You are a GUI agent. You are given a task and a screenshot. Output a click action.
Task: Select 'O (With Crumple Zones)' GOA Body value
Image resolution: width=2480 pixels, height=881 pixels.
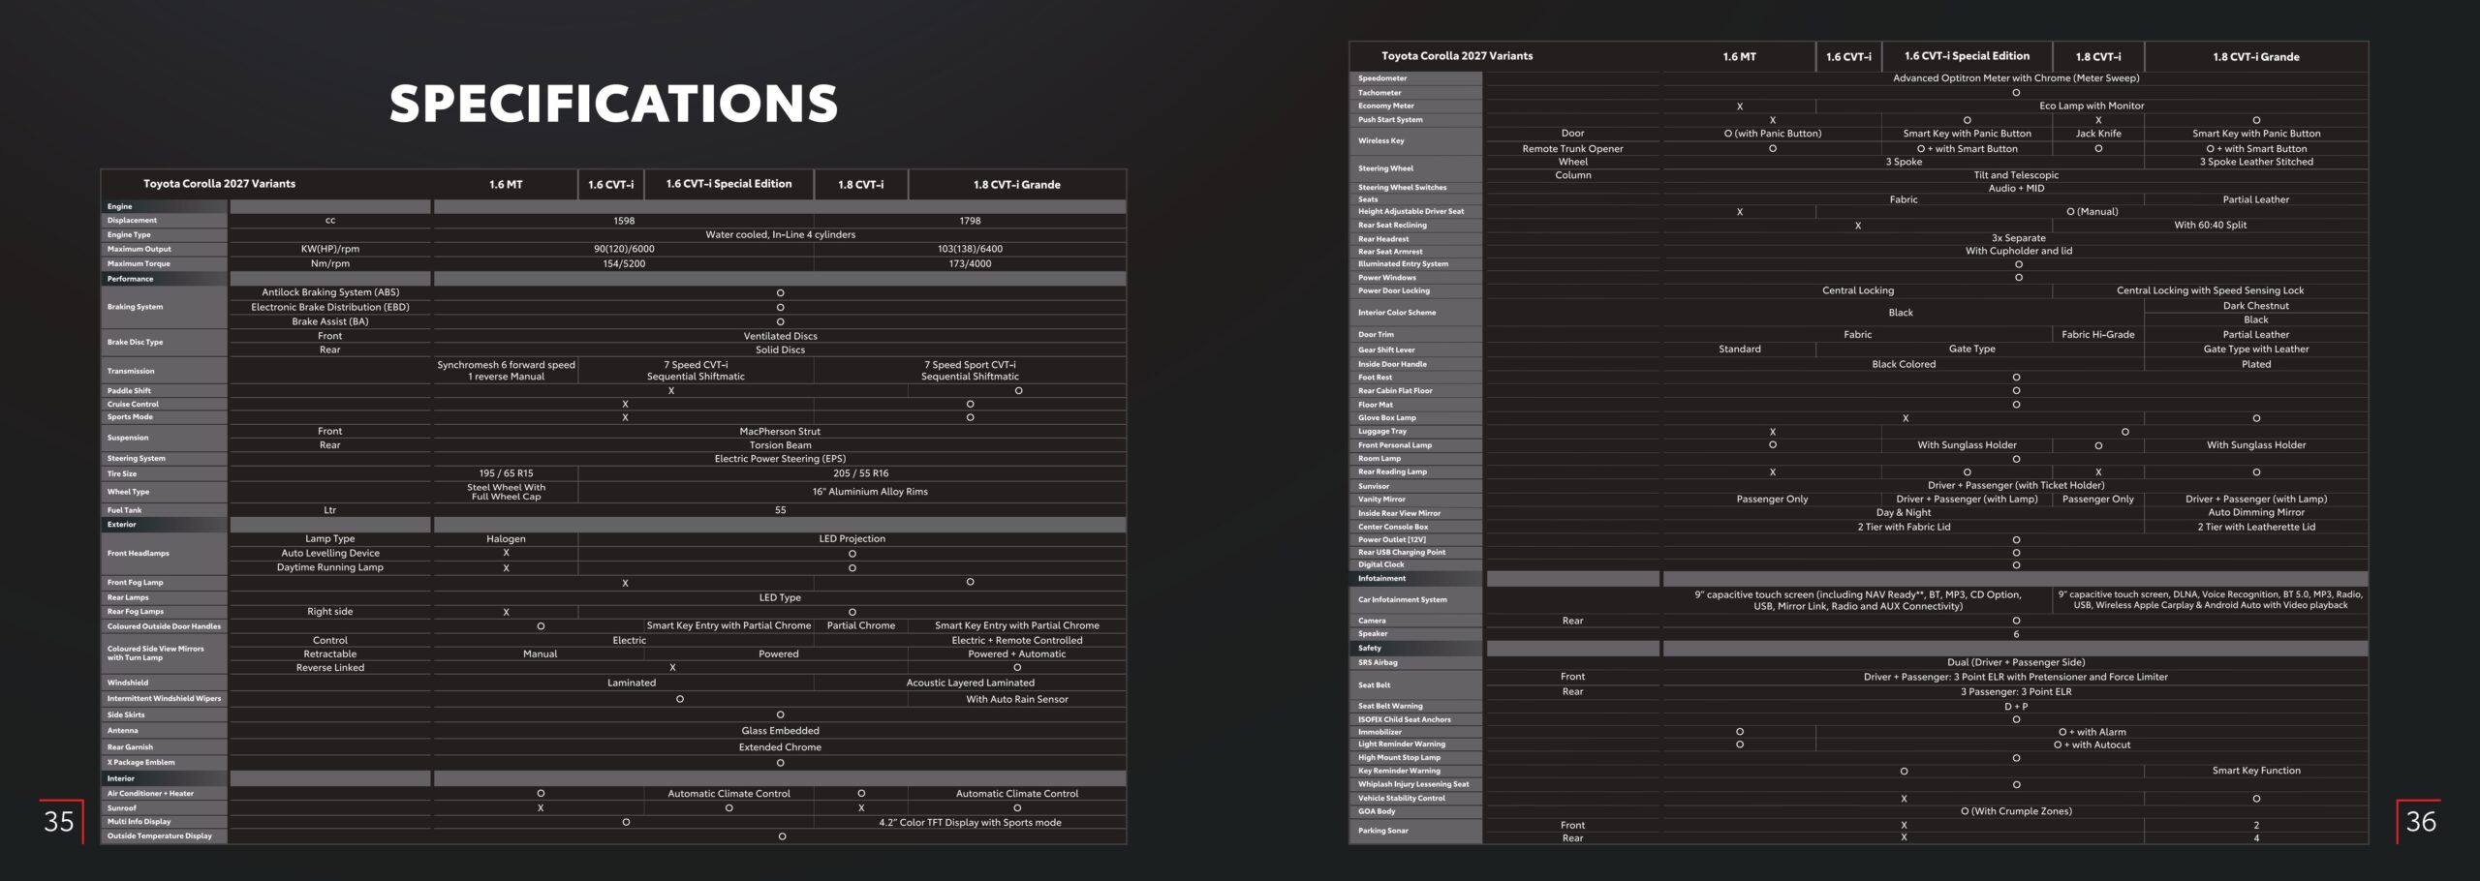point(2016,811)
